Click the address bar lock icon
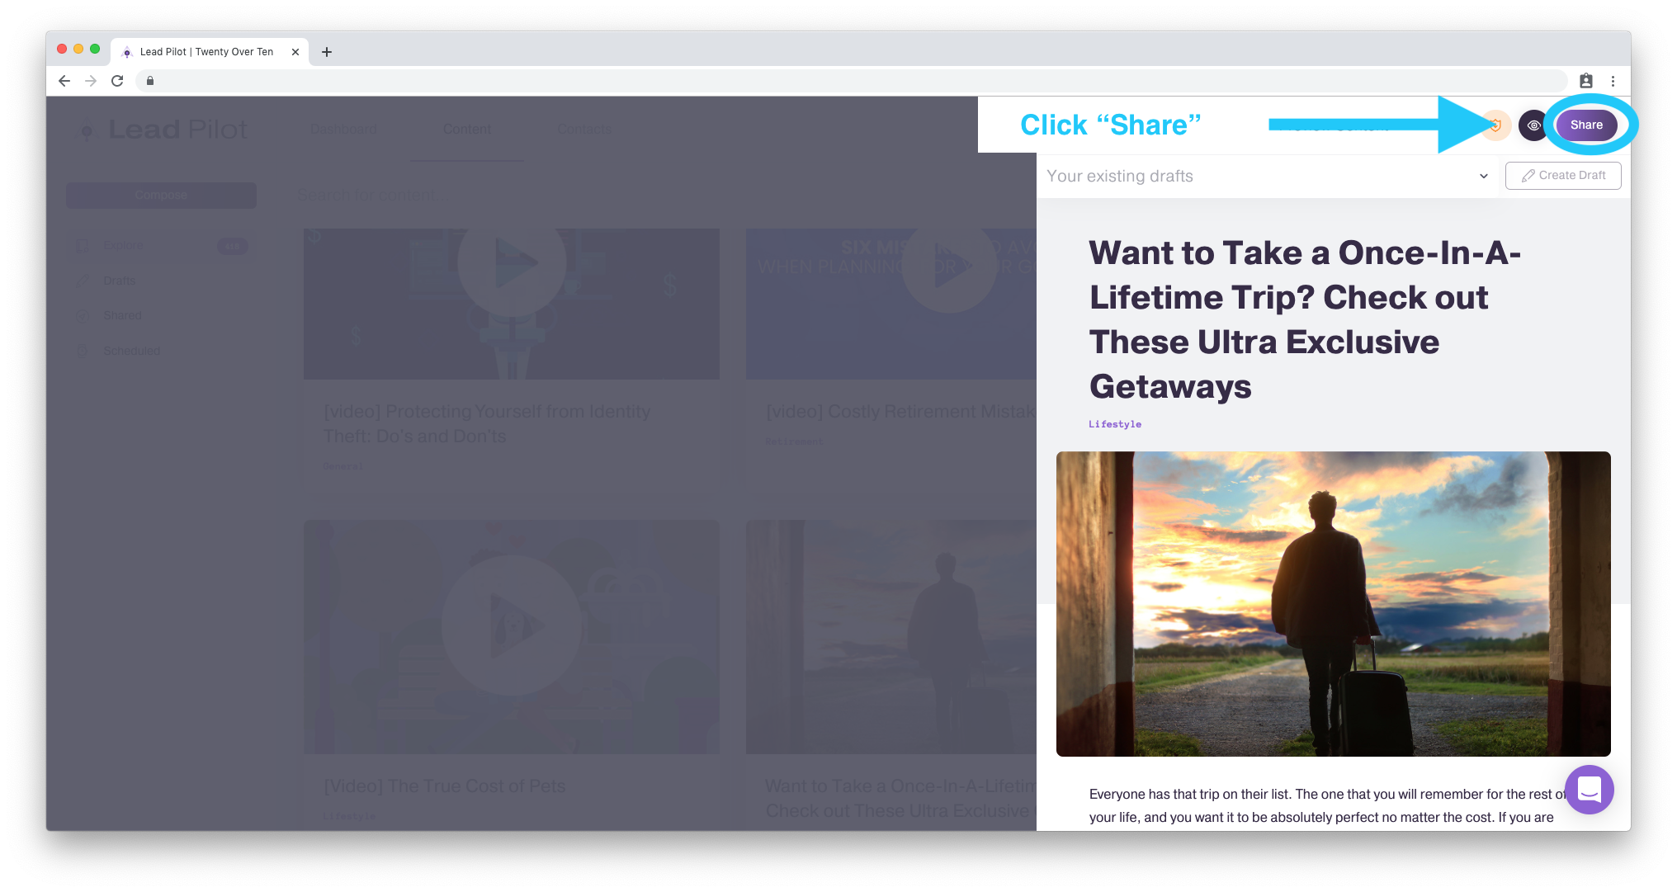Viewport: 1677px width, 892px height. [x=150, y=81]
